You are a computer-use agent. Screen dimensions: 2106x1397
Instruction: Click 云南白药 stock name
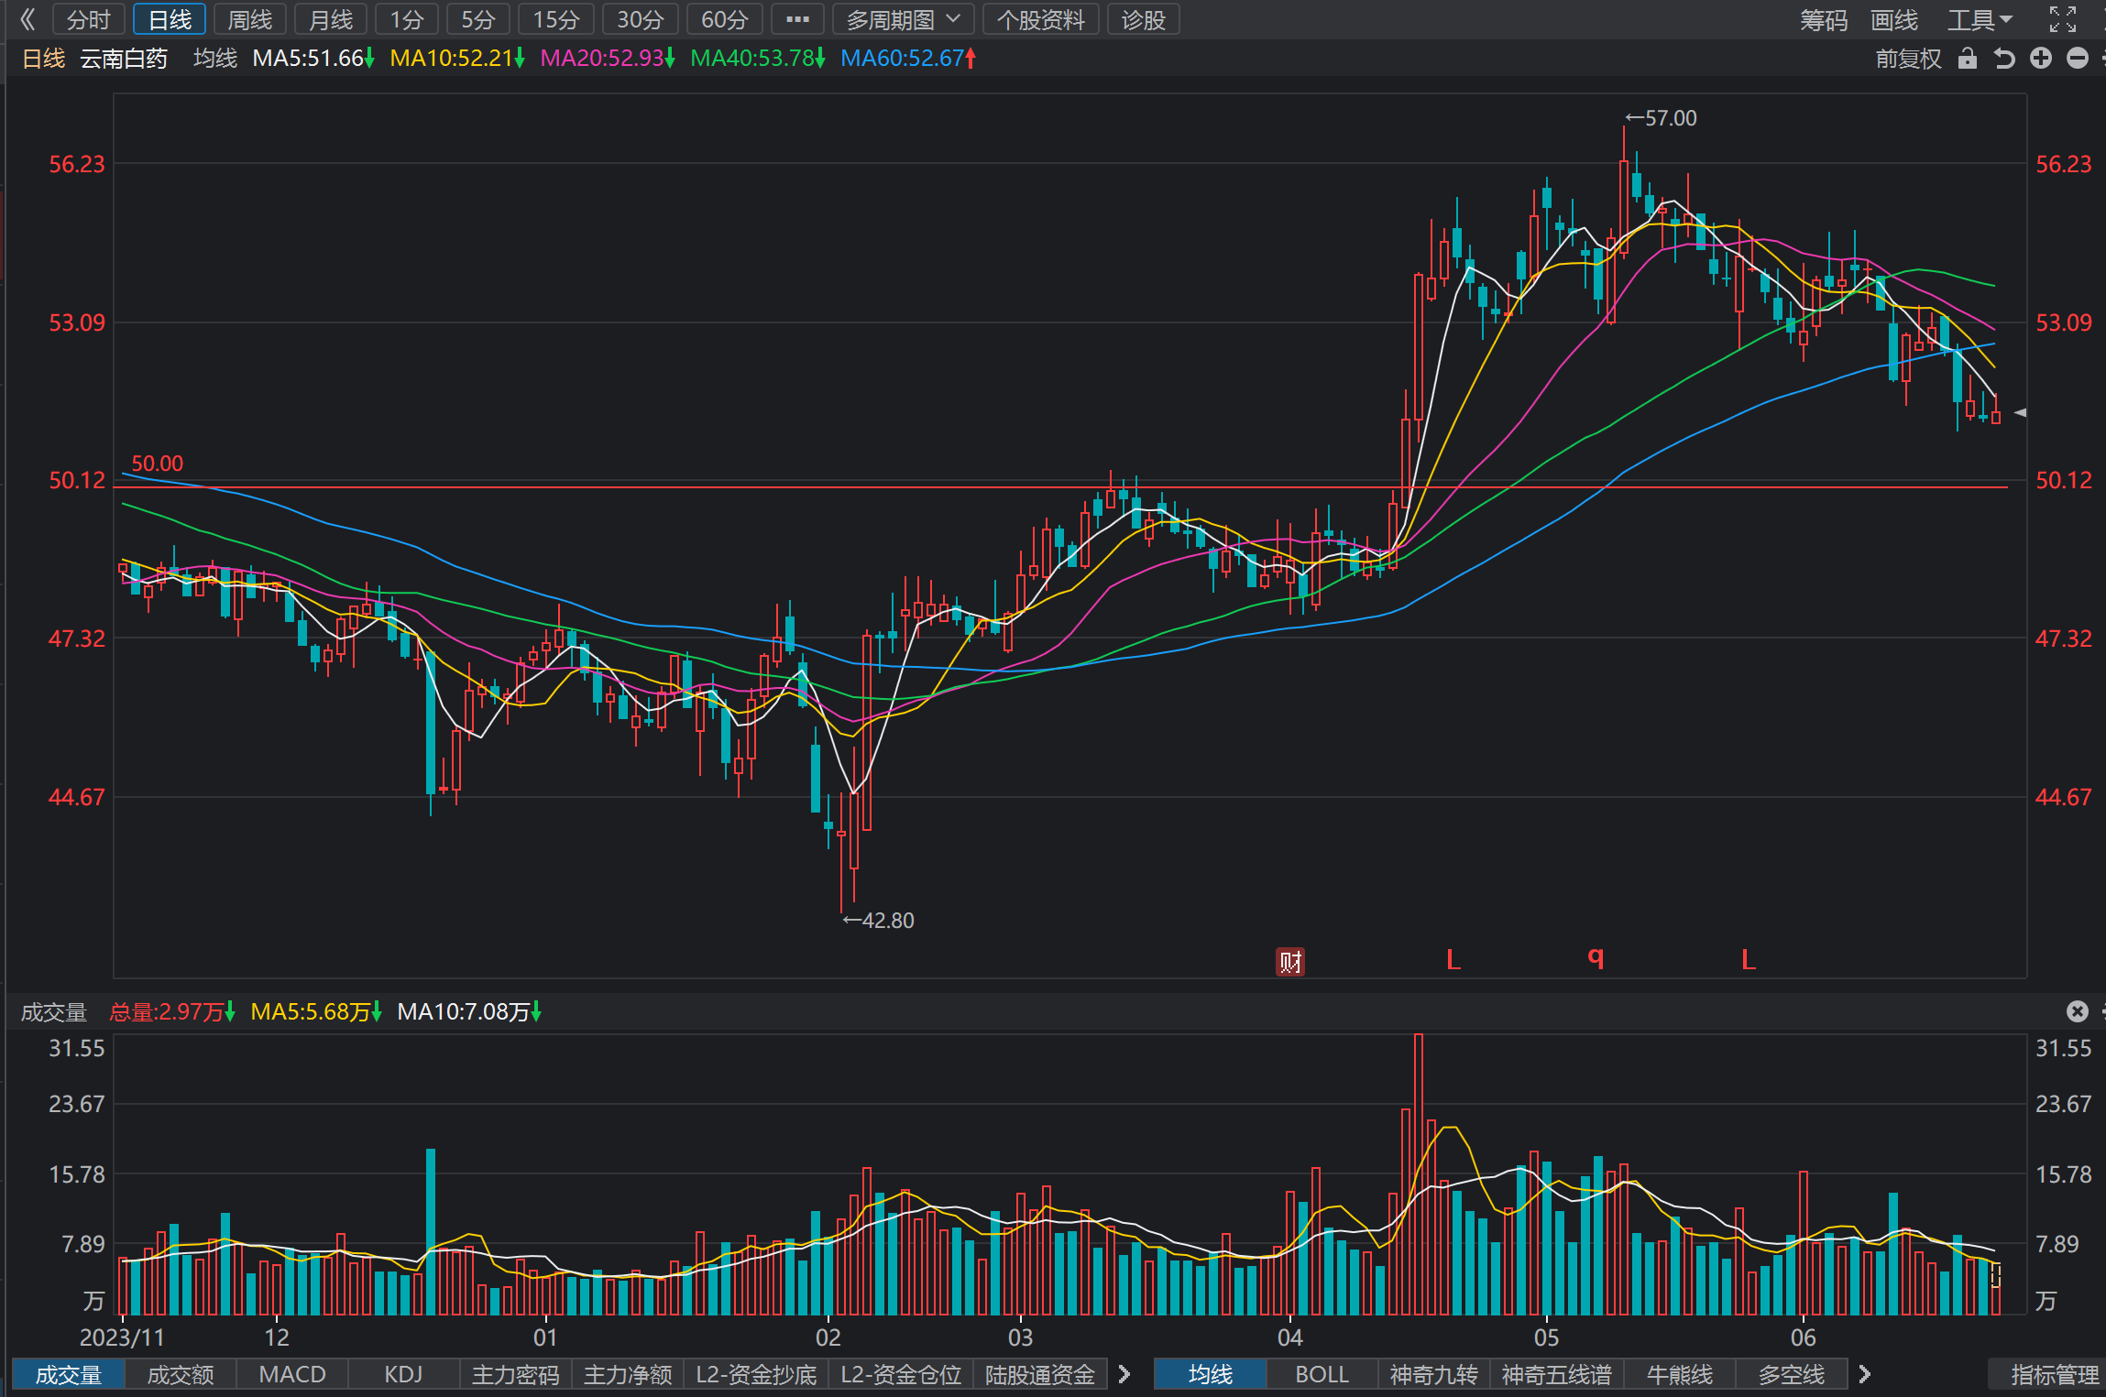click(124, 59)
